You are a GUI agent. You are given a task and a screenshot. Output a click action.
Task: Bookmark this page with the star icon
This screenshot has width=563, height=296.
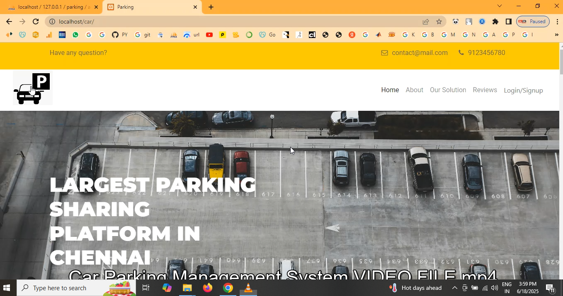tap(439, 21)
